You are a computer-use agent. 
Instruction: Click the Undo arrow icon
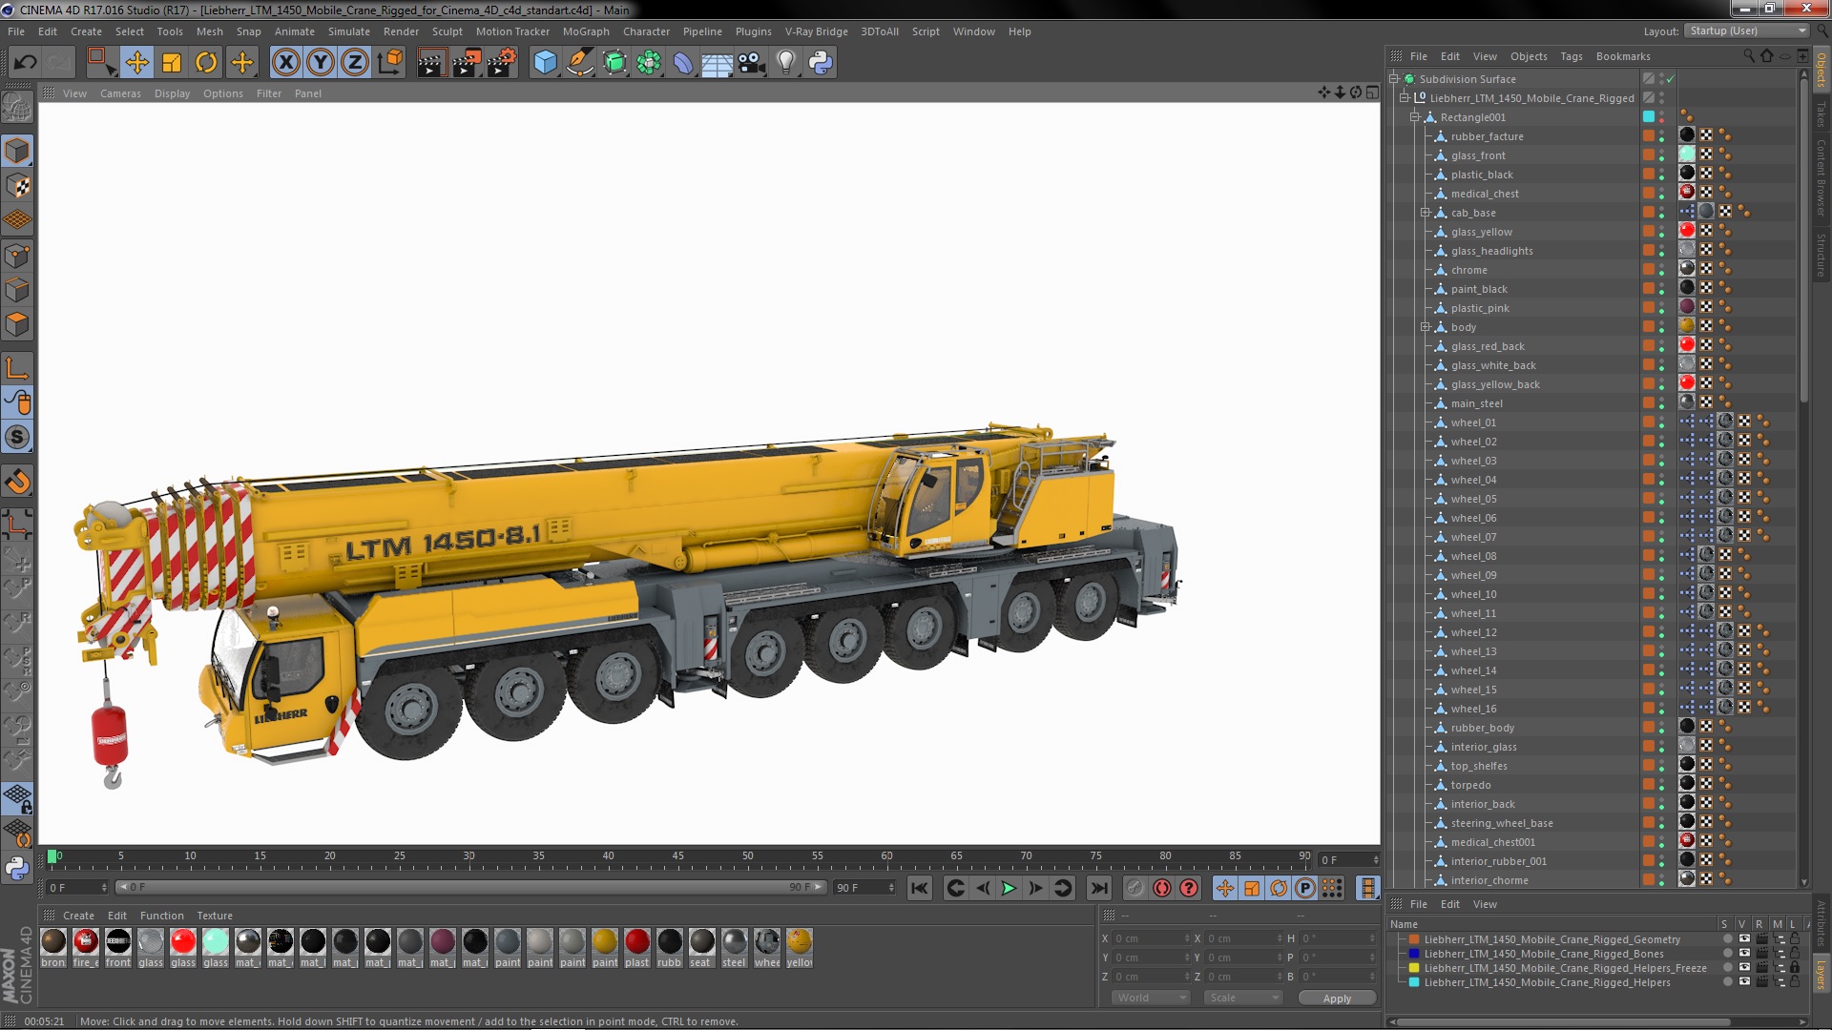pyautogui.click(x=25, y=63)
